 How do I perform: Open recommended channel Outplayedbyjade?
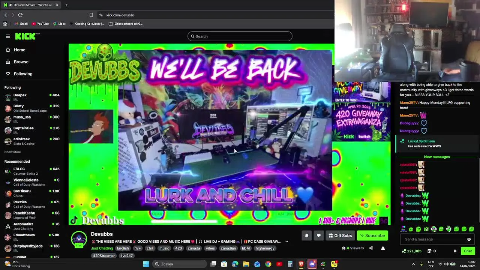(32, 248)
